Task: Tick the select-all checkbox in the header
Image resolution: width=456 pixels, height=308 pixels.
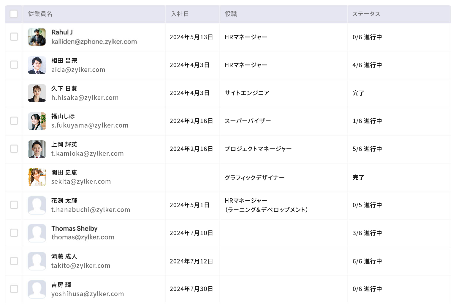Action: pyautogui.click(x=14, y=14)
